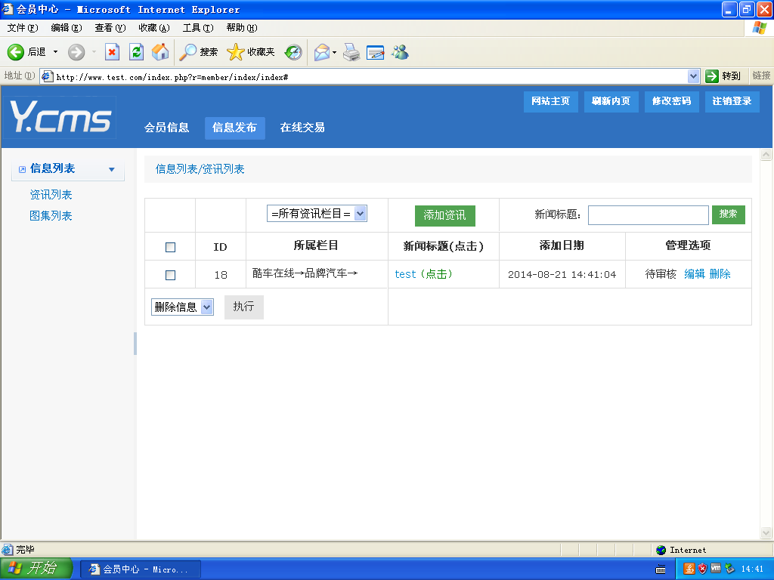The image size is (774, 580).
Task: Select the 信息发布 tab
Action: (x=234, y=128)
